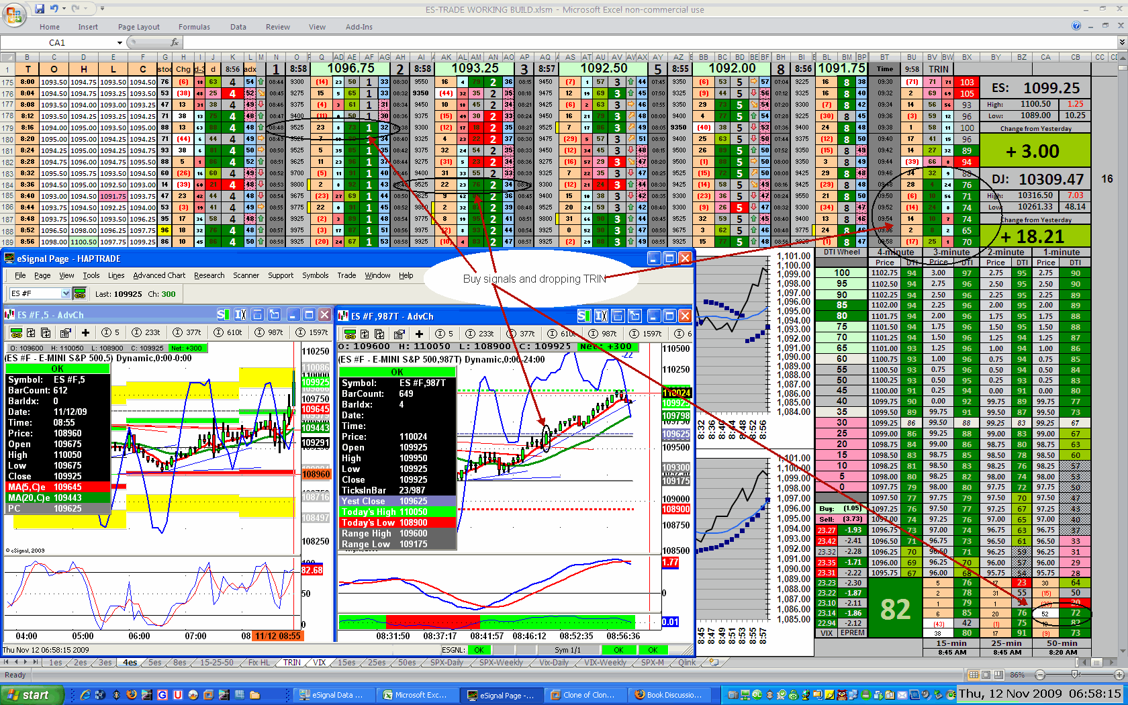Expand the Excel formula bar
The image size is (1128, 705).
click(x=1122, y=42)
